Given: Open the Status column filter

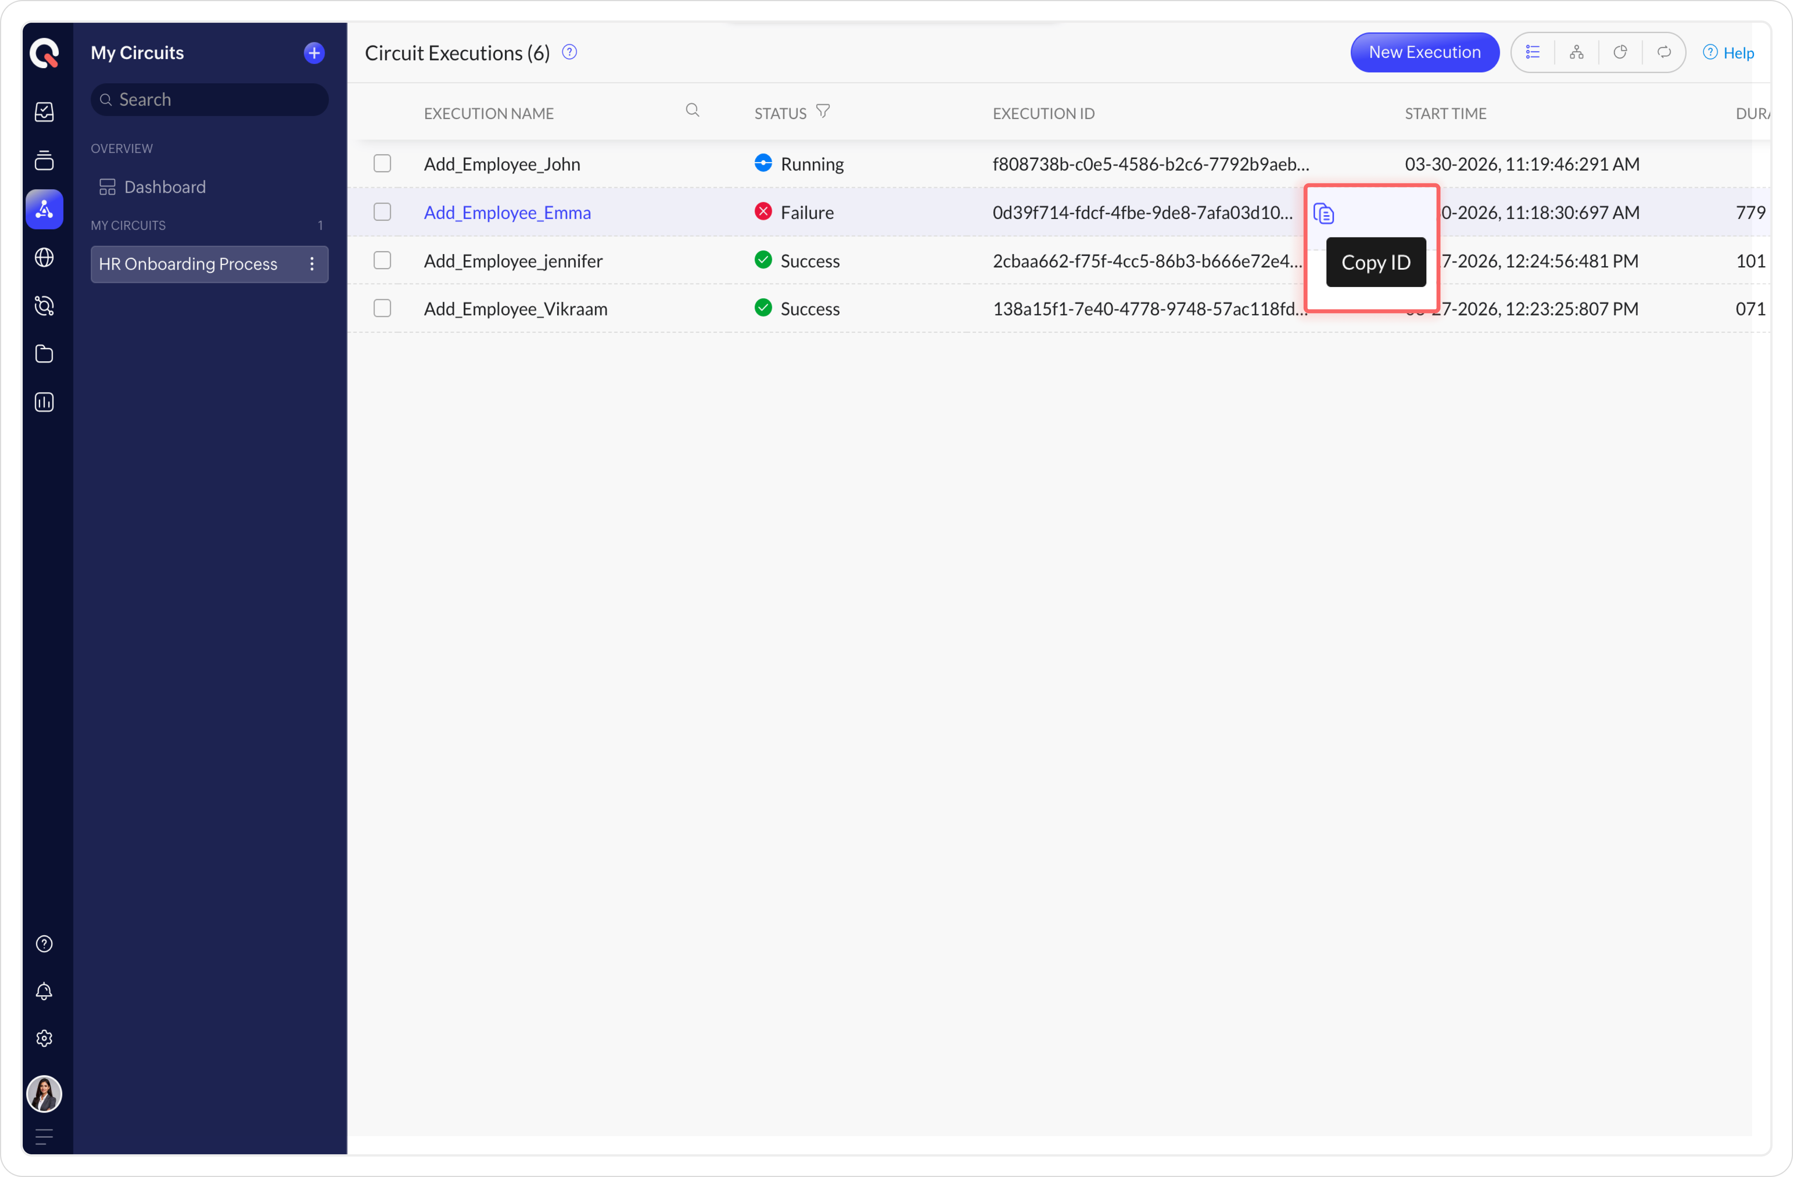Looking at the screenshot, I should point(823,111).
